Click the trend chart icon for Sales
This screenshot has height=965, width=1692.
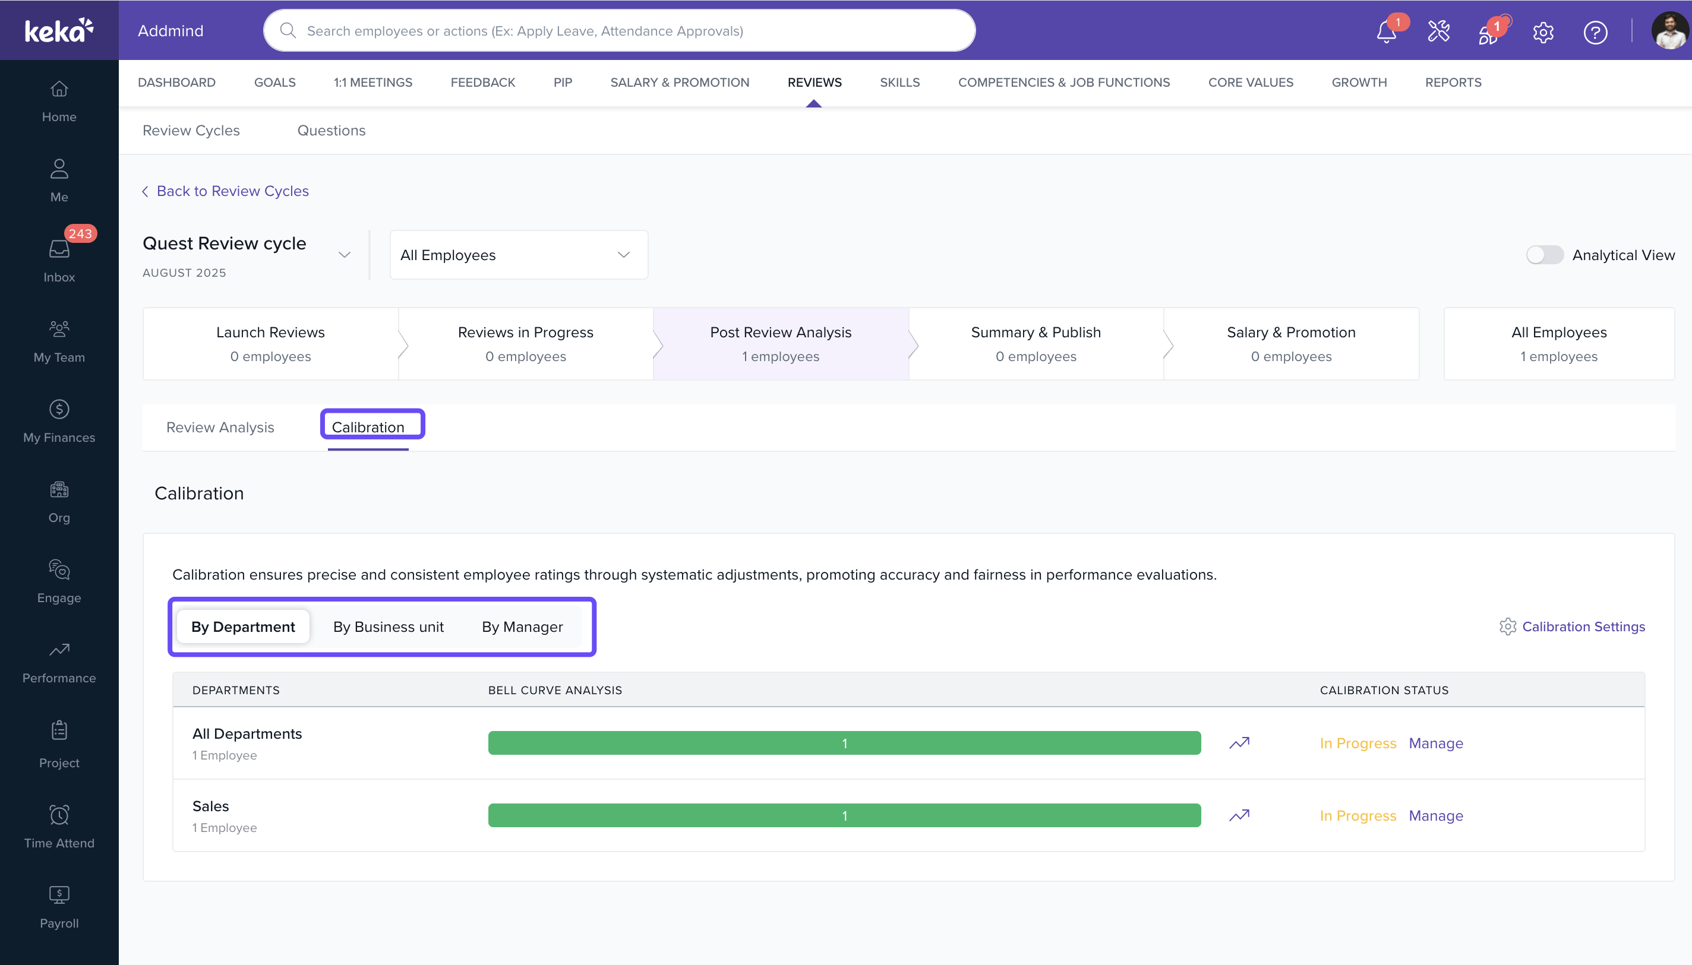(x=1239, y=815)
